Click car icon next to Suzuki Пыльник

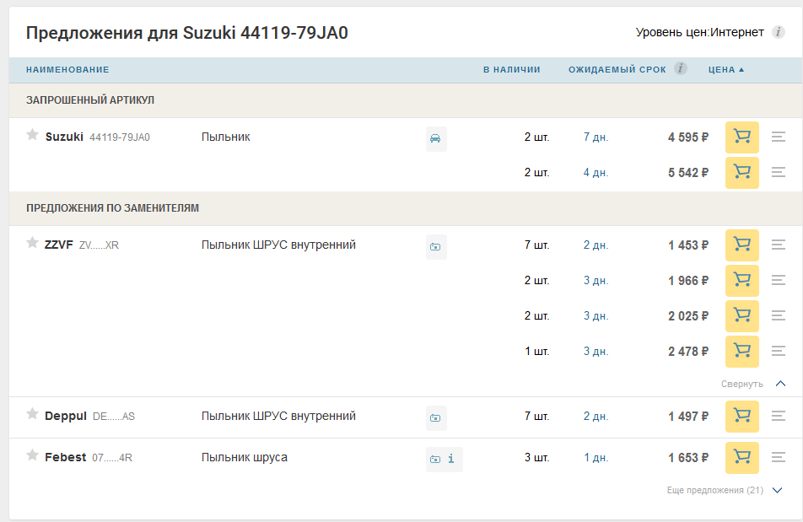point(435,138)
